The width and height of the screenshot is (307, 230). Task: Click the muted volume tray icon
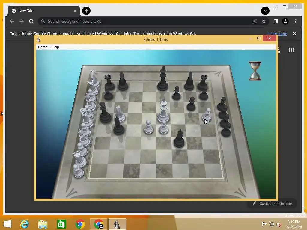[279, 224]
